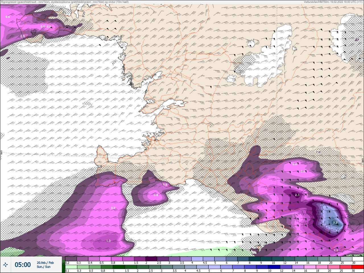Click the white swatch ending the upper legend
This screenshot has width=364, height=273.
358,259
